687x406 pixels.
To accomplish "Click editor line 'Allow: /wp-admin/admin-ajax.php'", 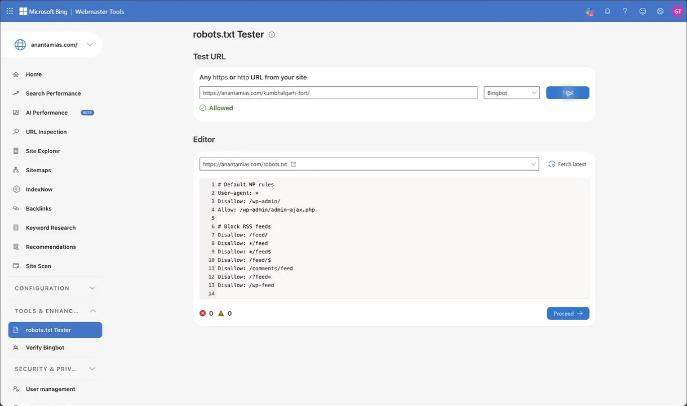I will [266, 209].
